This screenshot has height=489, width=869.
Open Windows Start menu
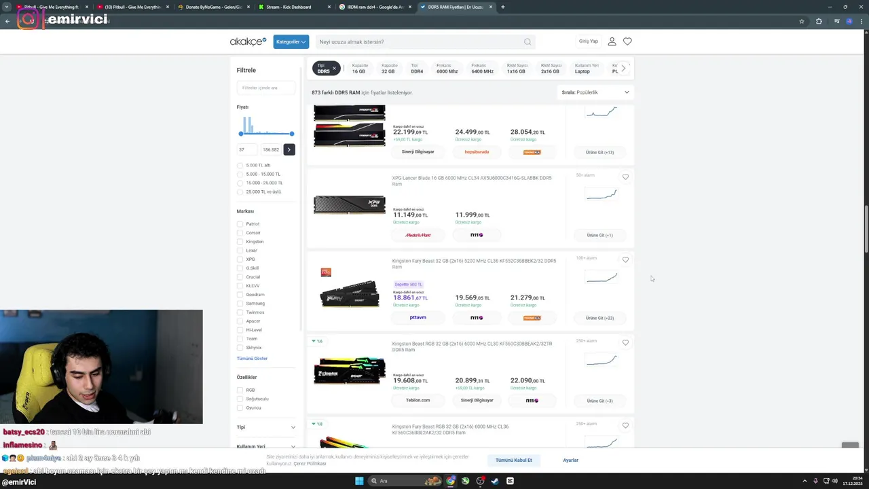point(360,481)
